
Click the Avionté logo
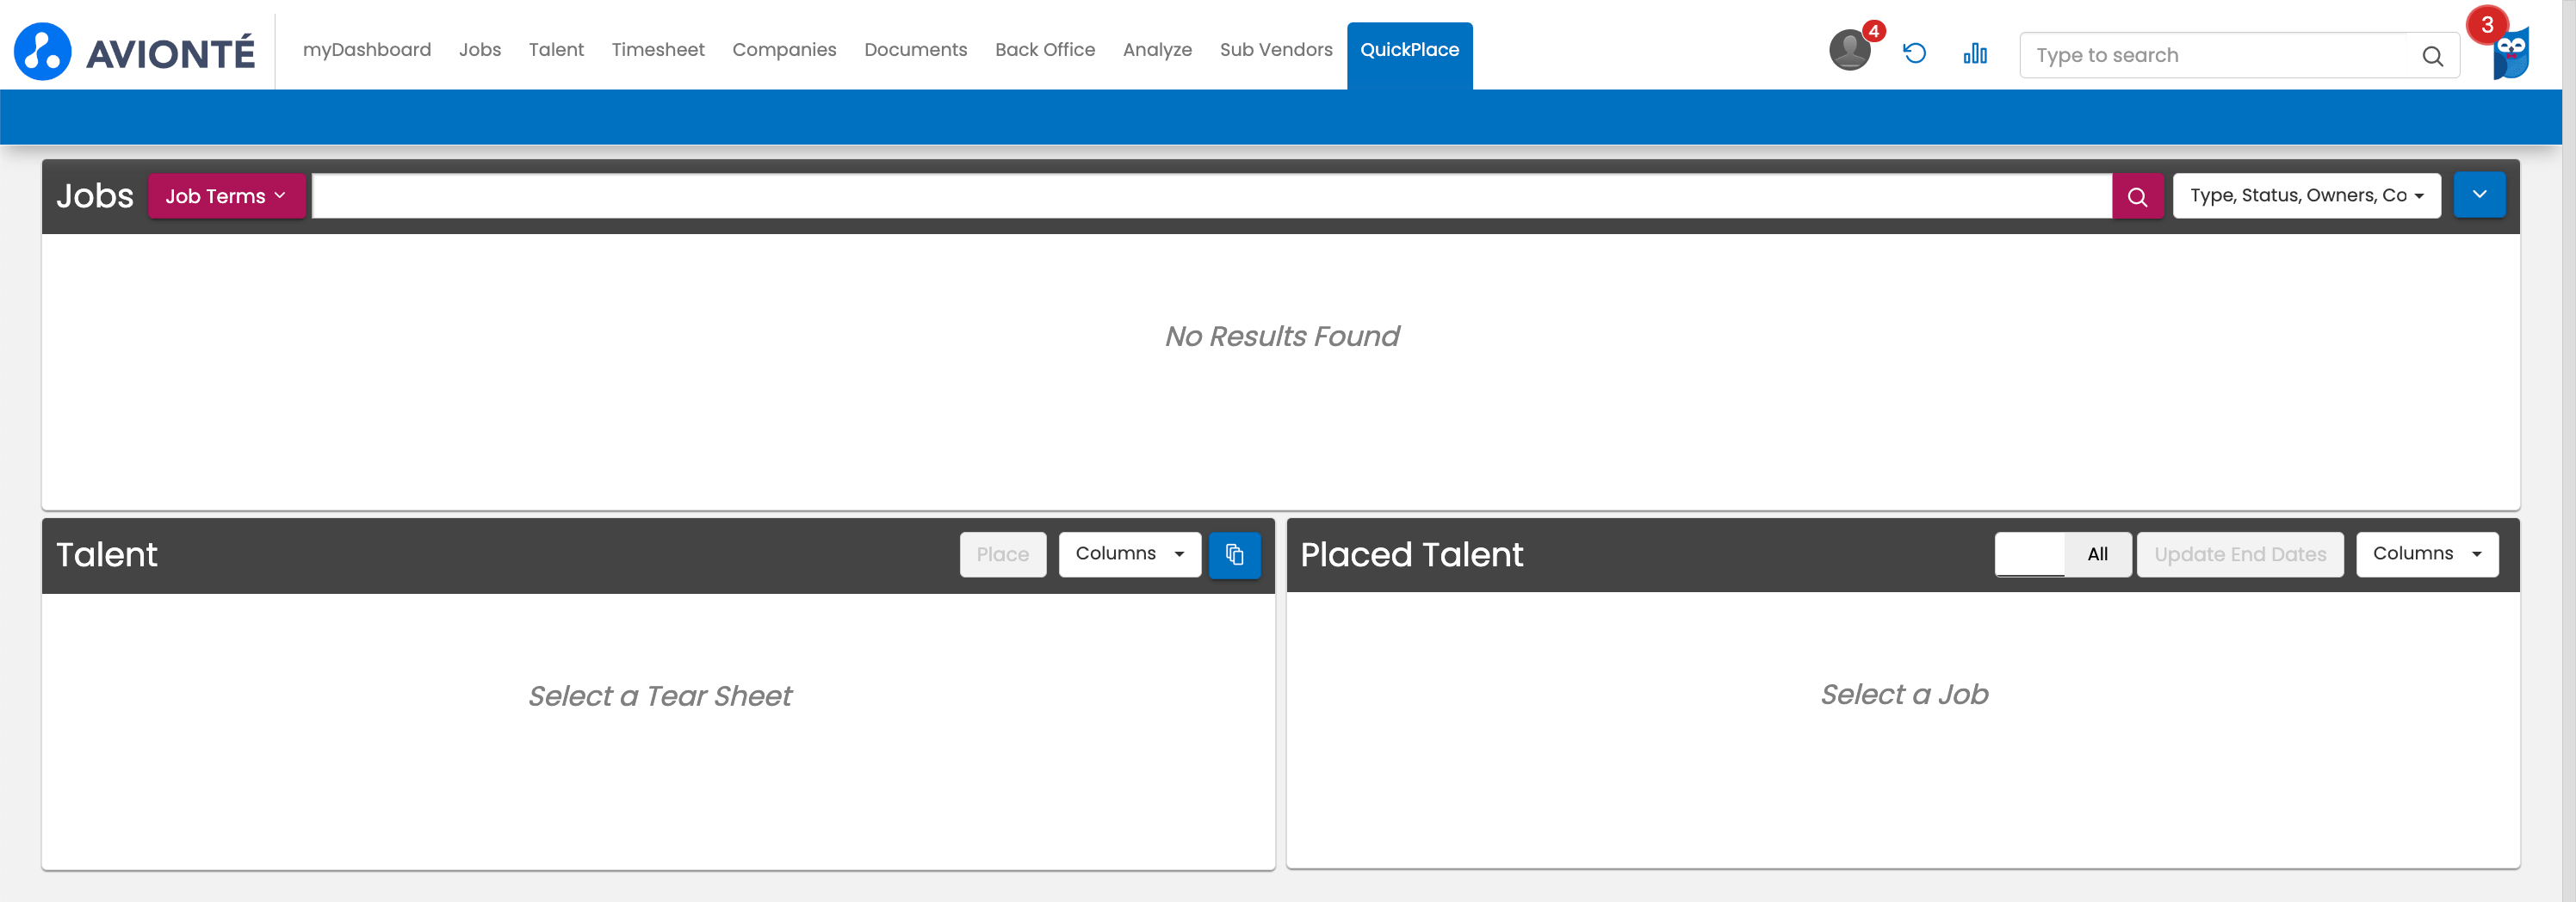tap(135, 51)
